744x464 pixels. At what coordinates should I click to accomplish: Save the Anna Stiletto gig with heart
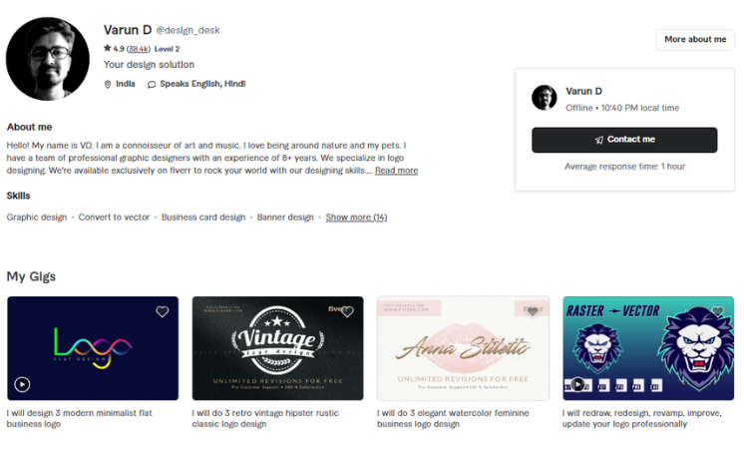[533, 311]
